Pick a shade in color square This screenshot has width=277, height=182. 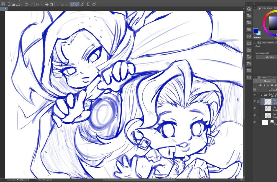coord(273,23)
